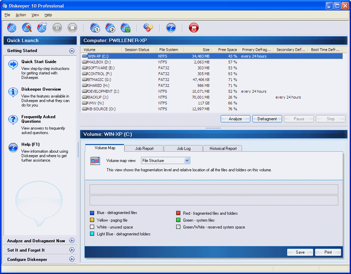Screen dimensions: 351x274
Task: Expand Analyze and Defragment Now section
Action: point(72,241)
